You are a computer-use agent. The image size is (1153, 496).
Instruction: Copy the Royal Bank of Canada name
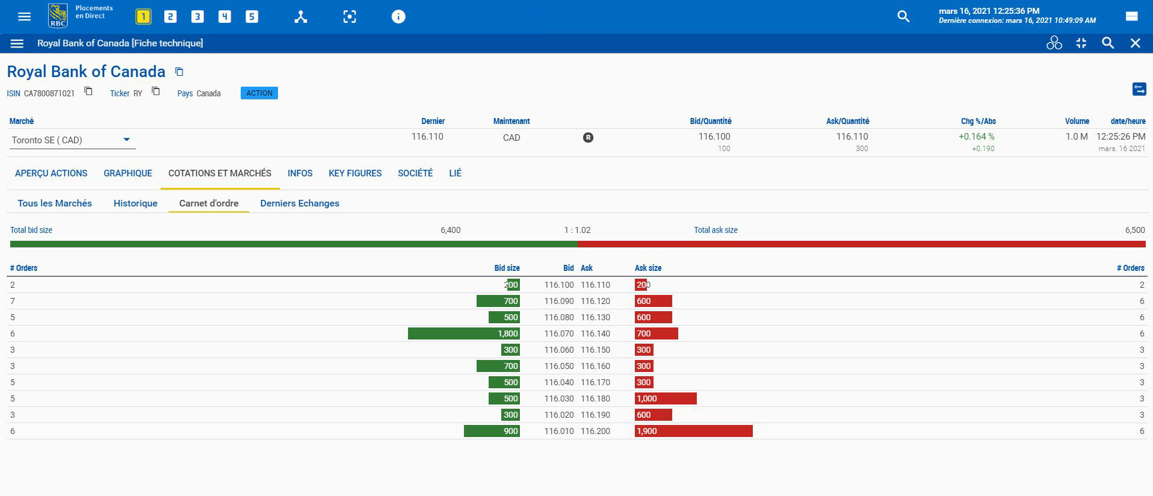click(179, 72)
